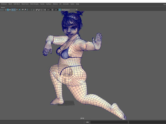This screenshot has width=166, height=124.
Task: Toggle use all lights icon
Action: click(x=17, y=10)
